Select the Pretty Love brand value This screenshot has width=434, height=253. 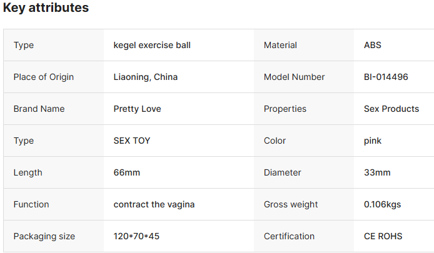[137, 109]
